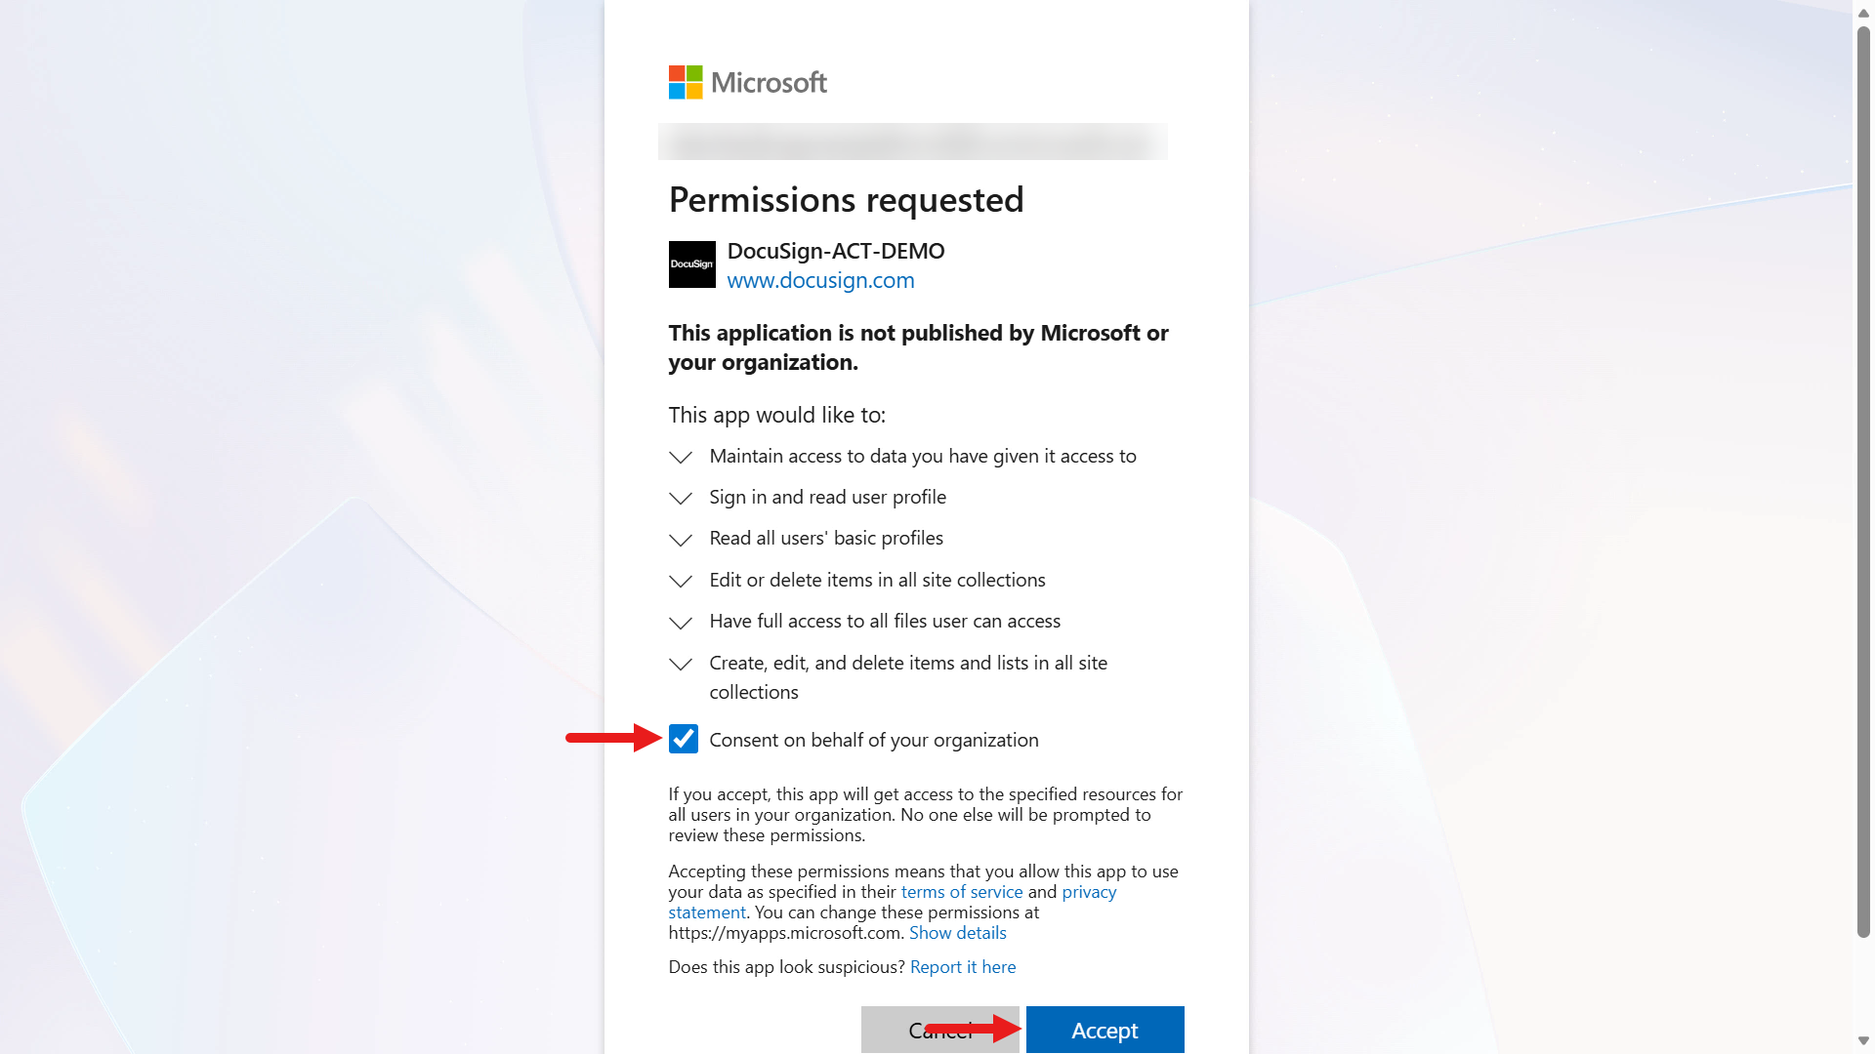Expand Edit or delete items permission chevron
Viewport: 1875px width, 1054px height.
[681, 581]
